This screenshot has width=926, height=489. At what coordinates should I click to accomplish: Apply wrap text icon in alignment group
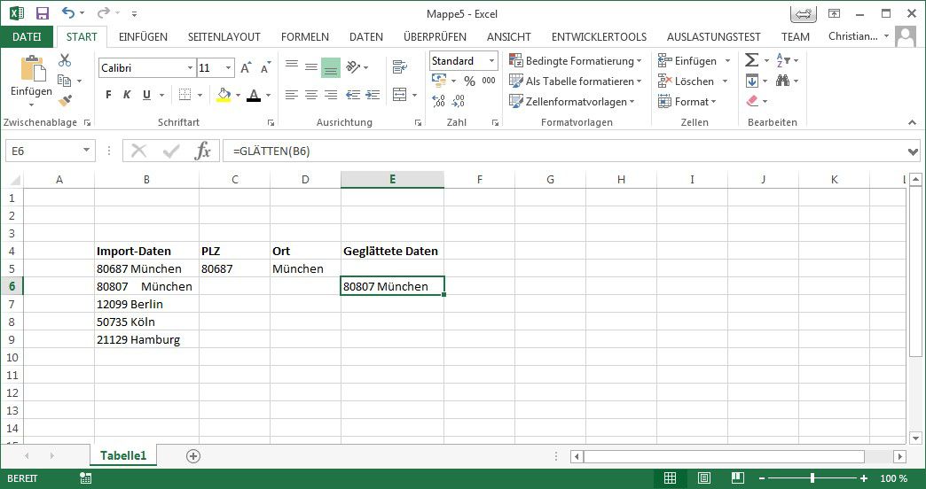(400, 66)
